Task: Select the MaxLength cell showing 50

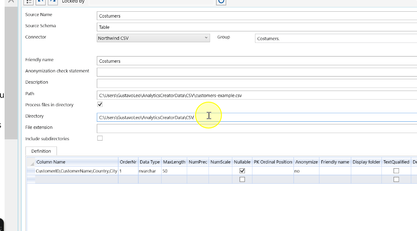Action: click(174, 171)
